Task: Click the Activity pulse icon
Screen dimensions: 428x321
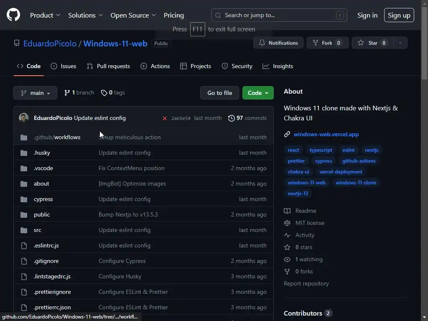Action: tap(287, 235)
